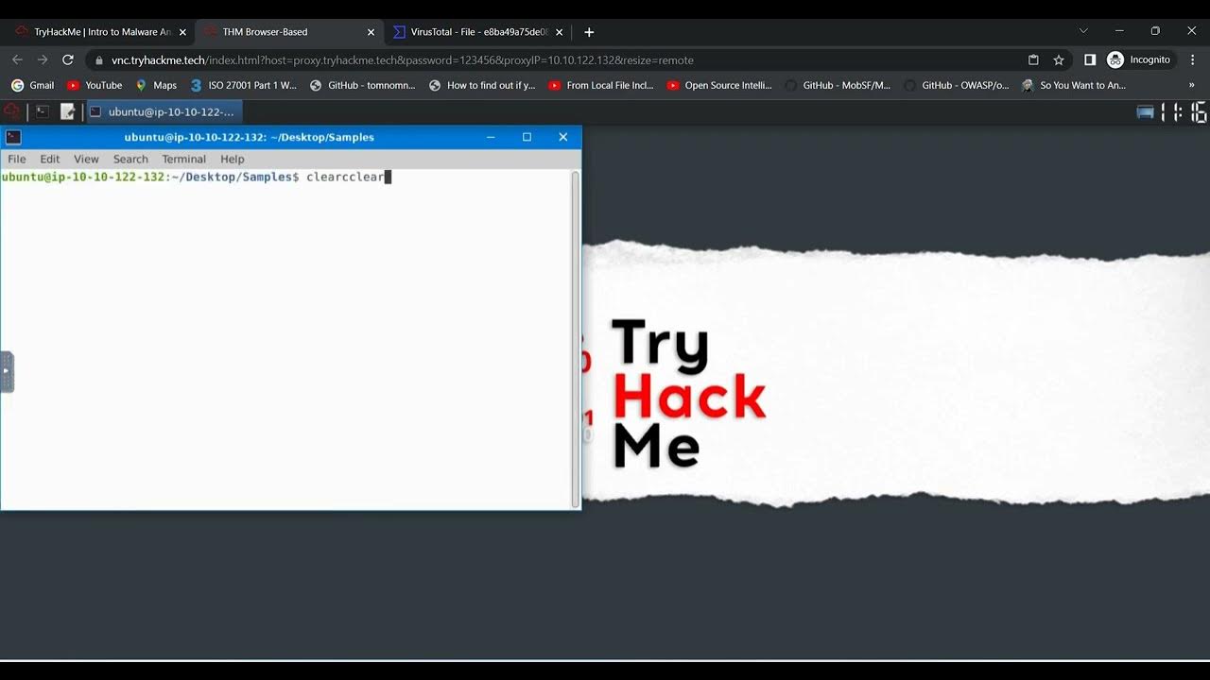Open ISO 27001 Part 1 bookmark
This screenshot has height=680, width=1210.
pos(243,85)
